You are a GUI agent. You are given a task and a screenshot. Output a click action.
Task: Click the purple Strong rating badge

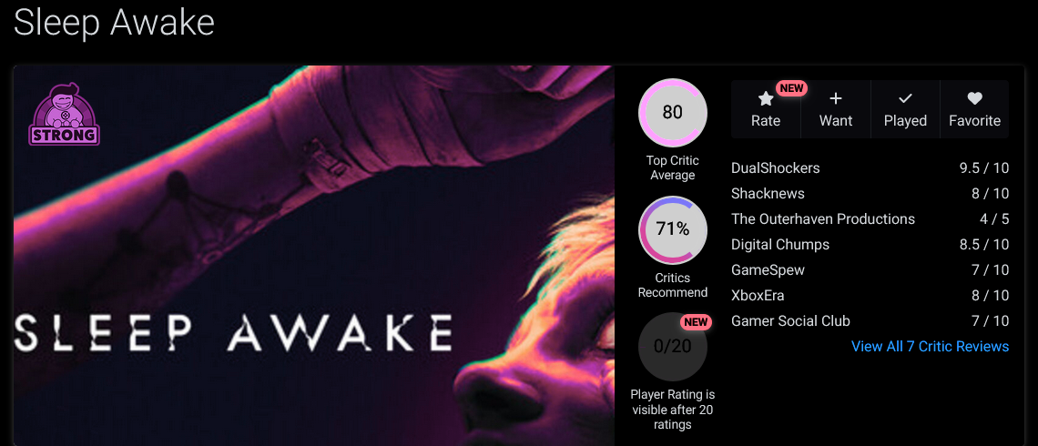65,114
